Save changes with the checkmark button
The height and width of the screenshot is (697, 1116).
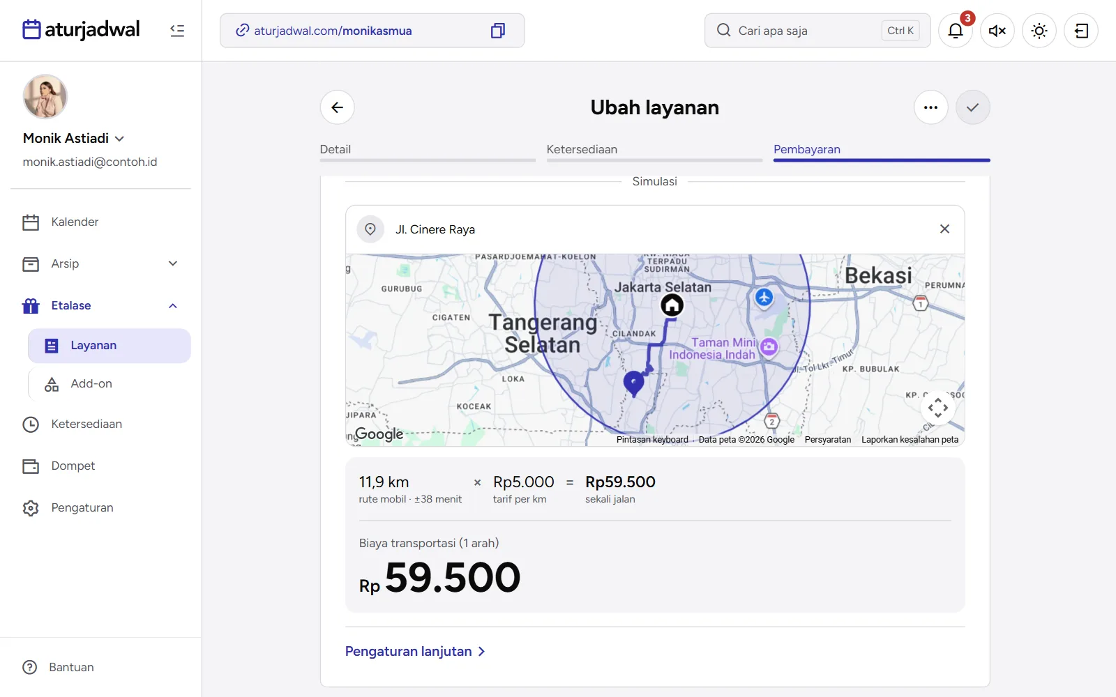[973, 107]
